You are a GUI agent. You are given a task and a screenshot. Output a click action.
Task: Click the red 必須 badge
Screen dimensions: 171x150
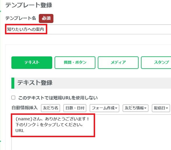pos(46,18)
